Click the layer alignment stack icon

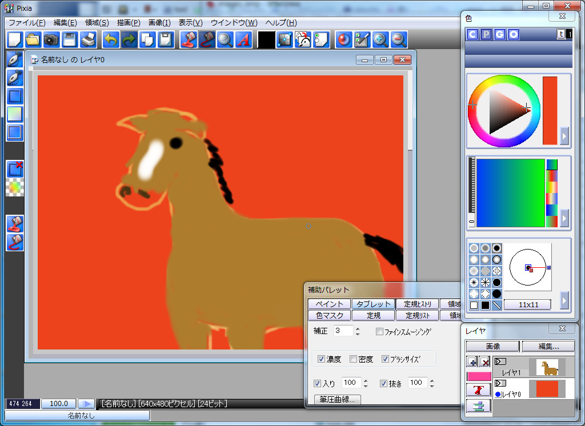pyautogui.click(x=479, y=406)
